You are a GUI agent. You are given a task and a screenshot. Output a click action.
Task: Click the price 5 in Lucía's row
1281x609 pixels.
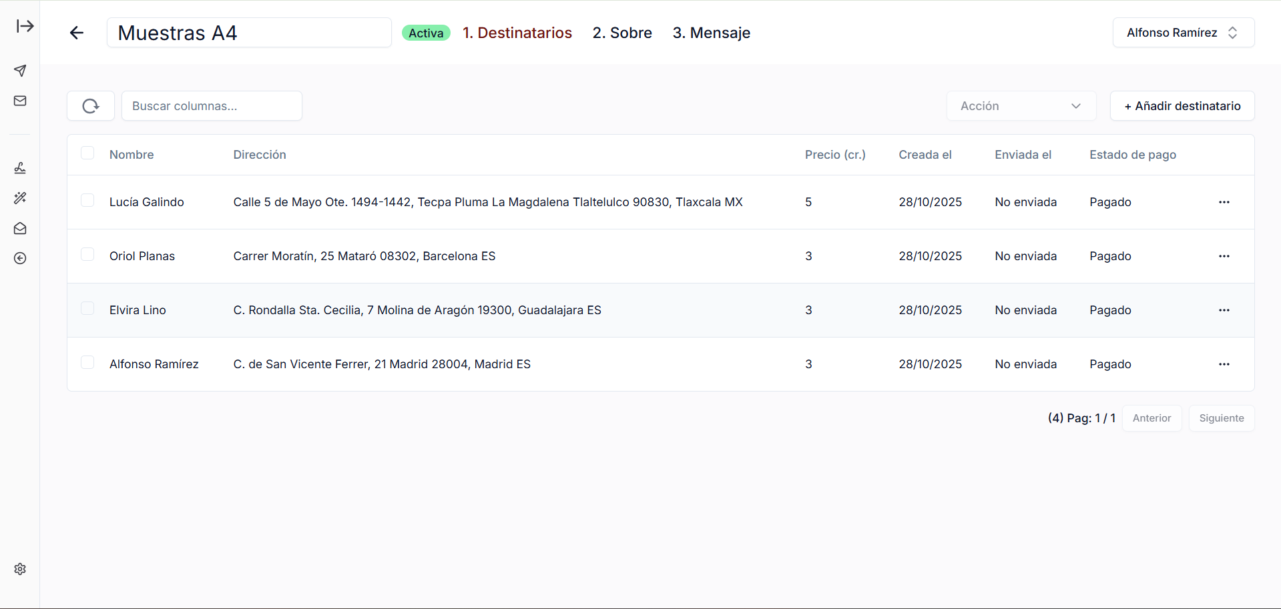[808, 202]
